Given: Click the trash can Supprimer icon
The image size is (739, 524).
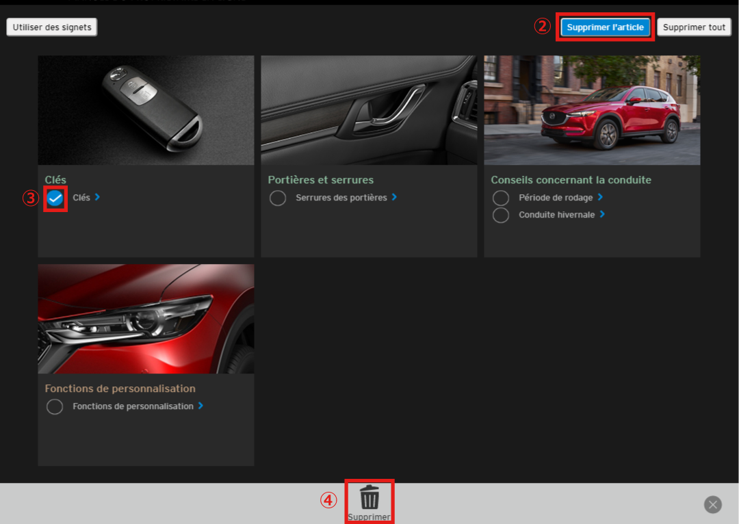Looking at the screenshot, I should pyautogui.click(x=369, y=497).
